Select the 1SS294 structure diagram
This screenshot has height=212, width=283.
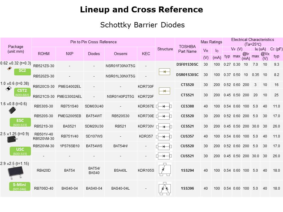165,170
